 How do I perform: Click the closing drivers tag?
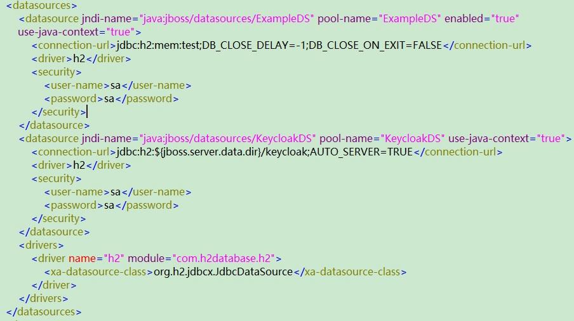44,299
